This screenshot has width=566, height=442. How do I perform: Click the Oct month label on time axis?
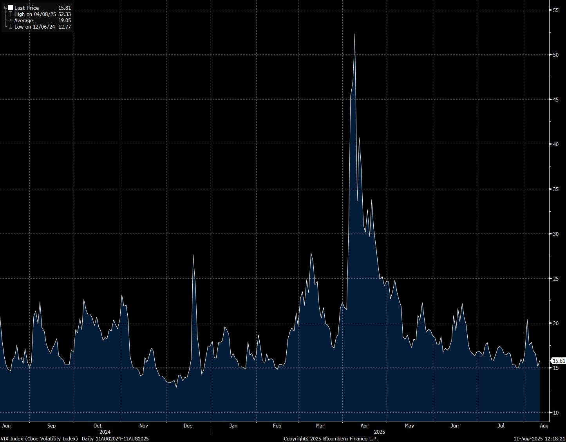(98, 426)
